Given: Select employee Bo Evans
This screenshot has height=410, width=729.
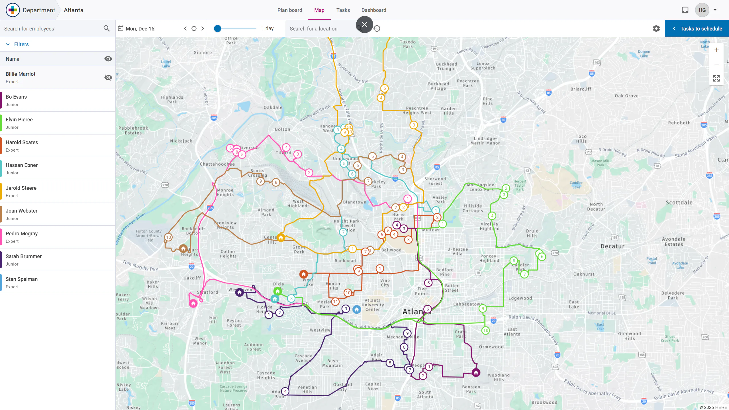Looking at the screenshot, I should click(x=58, y=100).
